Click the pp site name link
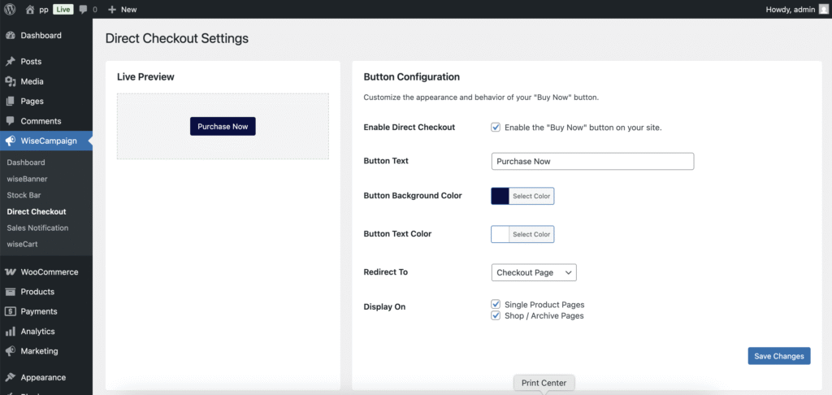Screen dimensions: 832x395 44,10
